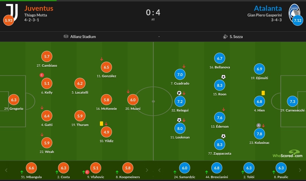Show the previous Atalanta substitutes with left arrow

point(160,170)
